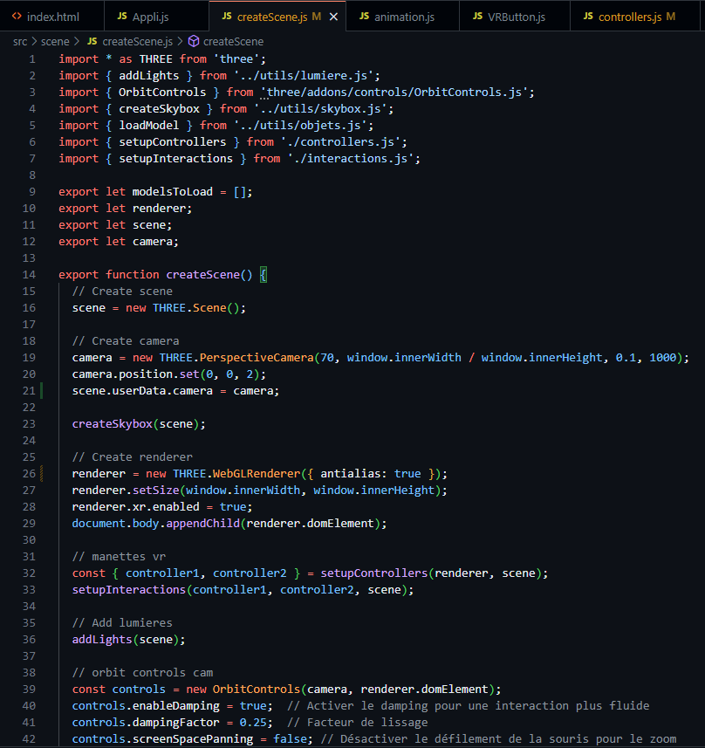Image resolution: width=705 pixels, height=748 pixels.
Task: Click the JS icon on the VRButton.js tab
Action: (x=476, y=17)
